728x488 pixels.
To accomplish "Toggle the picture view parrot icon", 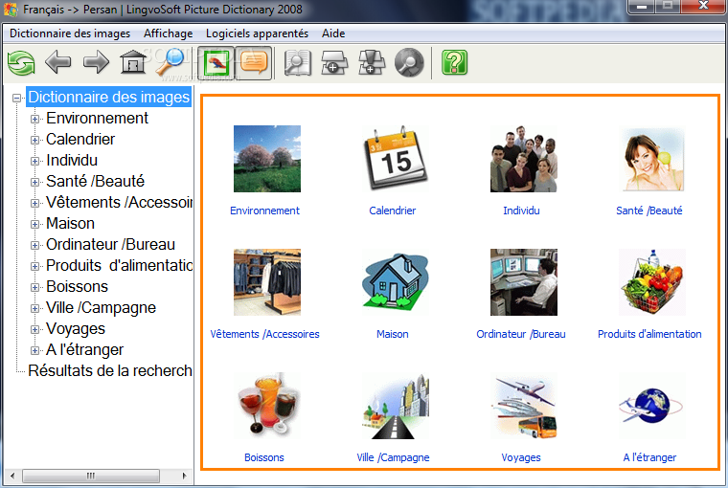I will point(216,62).
